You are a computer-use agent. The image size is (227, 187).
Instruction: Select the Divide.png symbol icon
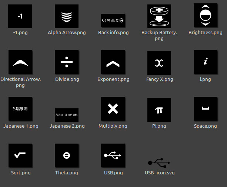coord(67,63)
